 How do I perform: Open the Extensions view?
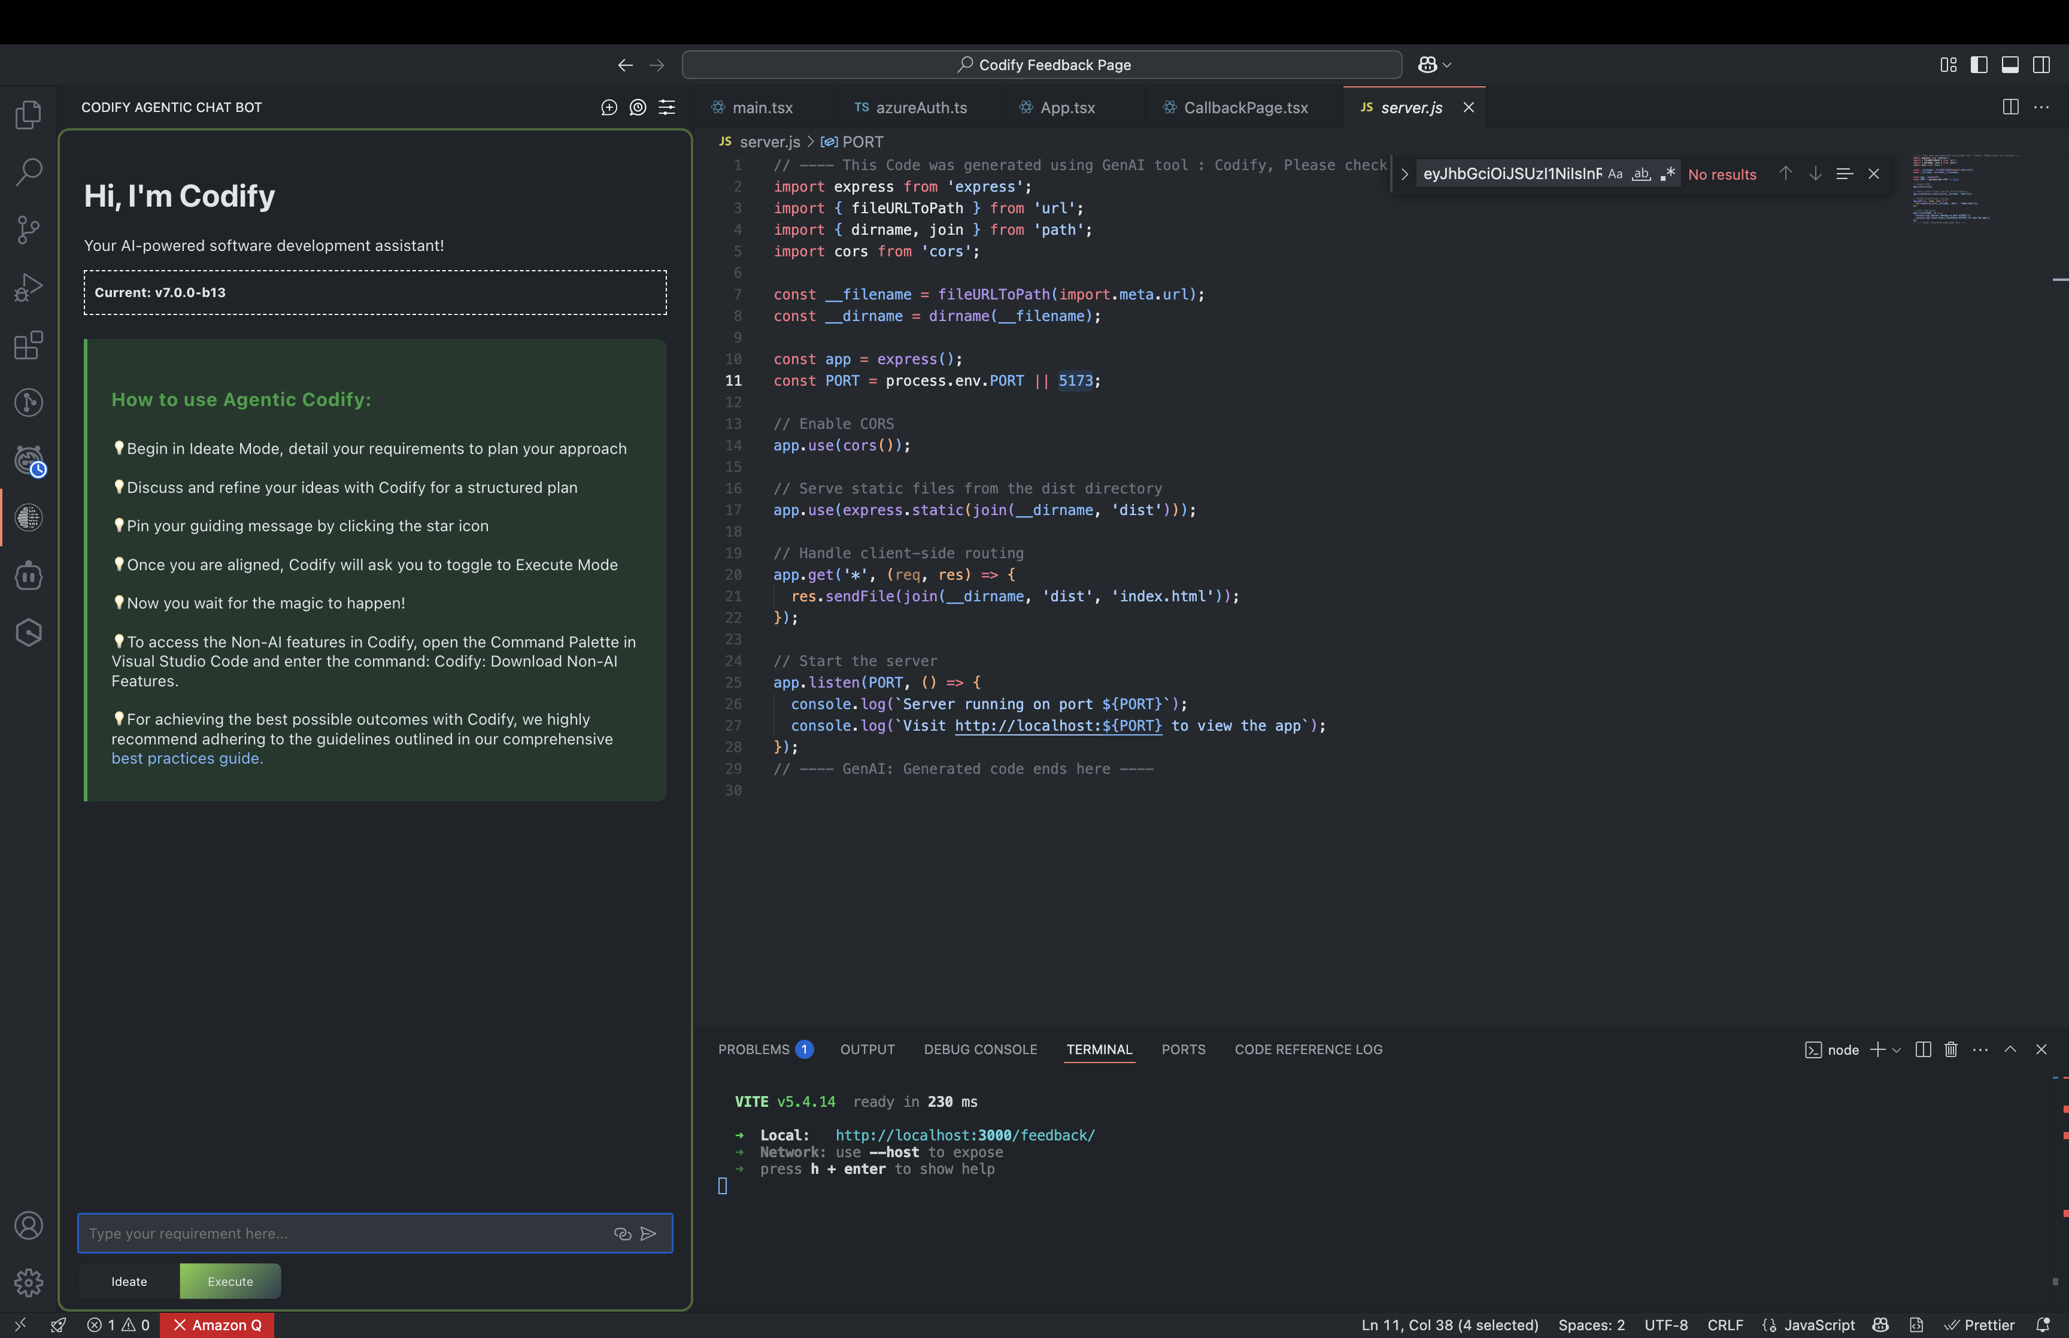click(29, 345)
